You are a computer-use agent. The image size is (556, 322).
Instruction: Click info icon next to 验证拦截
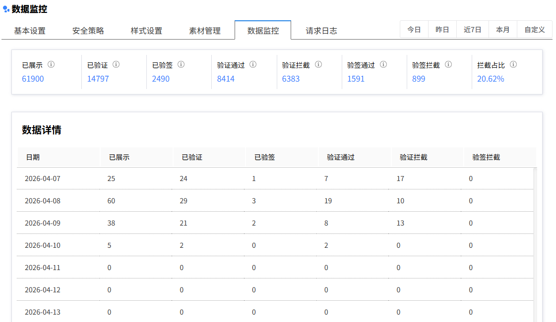(318, 65)
